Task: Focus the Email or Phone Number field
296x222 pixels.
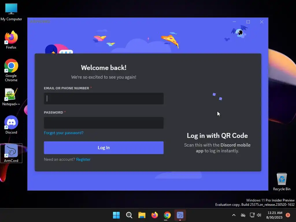Action: click(x=104, y=99)
